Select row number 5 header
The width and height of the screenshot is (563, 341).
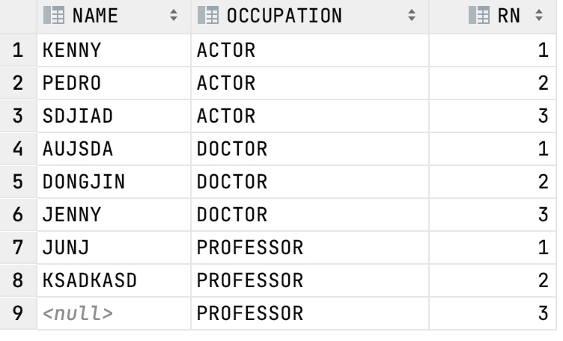(x=18, y=182)
